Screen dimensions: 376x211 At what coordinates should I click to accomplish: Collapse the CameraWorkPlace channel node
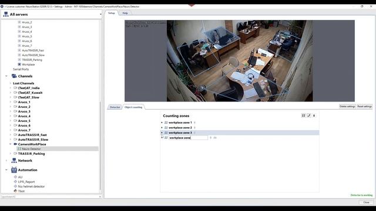pos(11,144)
